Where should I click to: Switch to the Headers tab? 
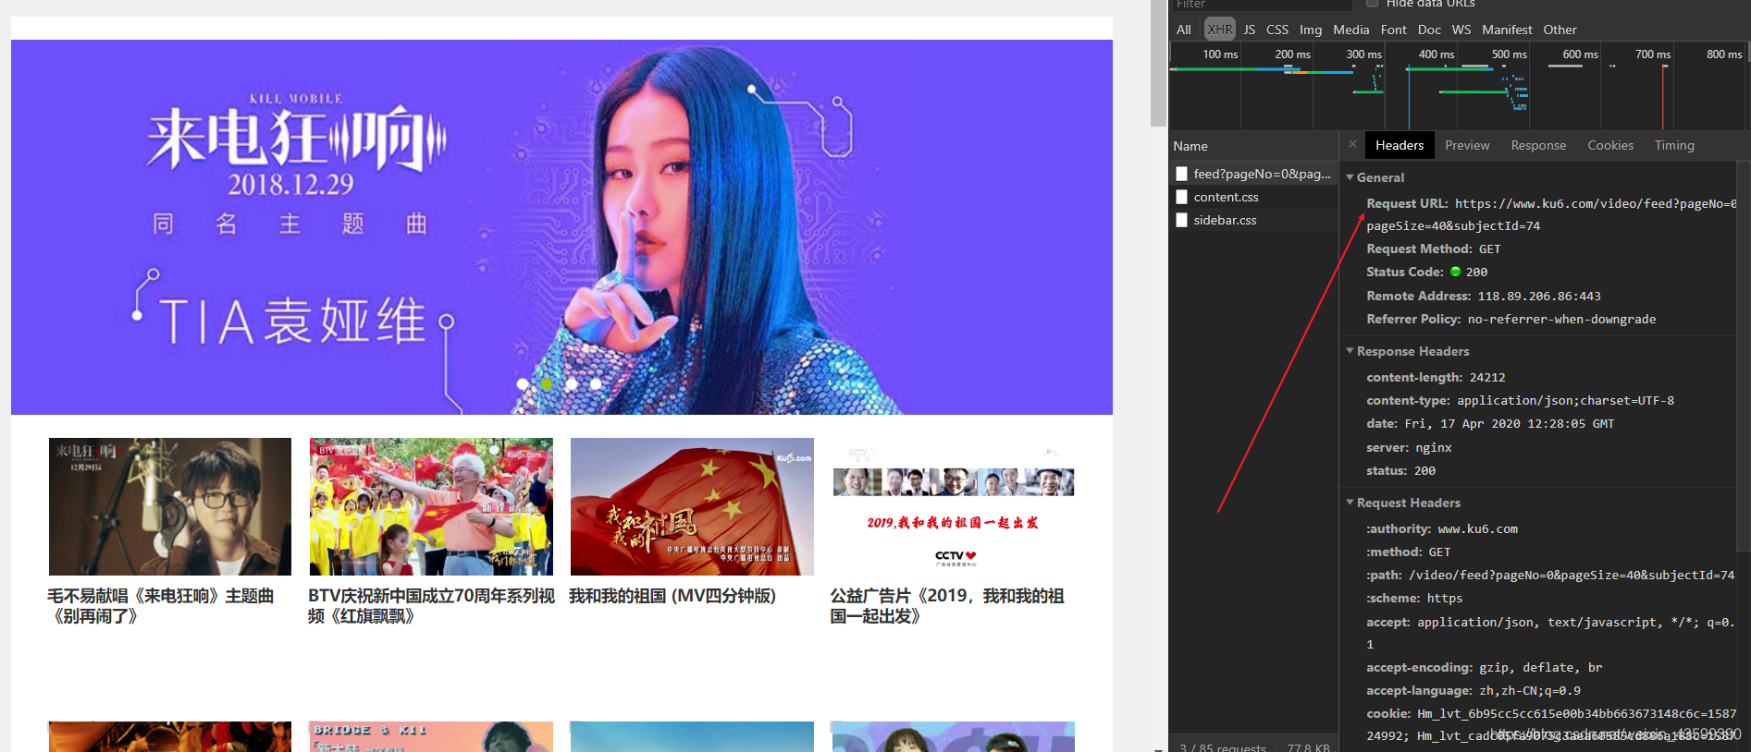tap(1400, 145)
